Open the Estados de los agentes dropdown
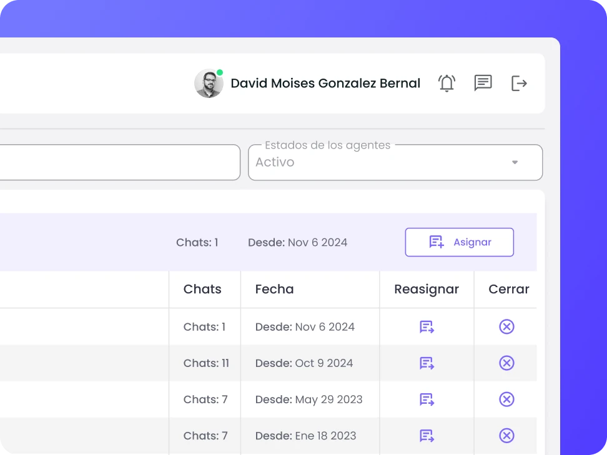 point(395,162)
